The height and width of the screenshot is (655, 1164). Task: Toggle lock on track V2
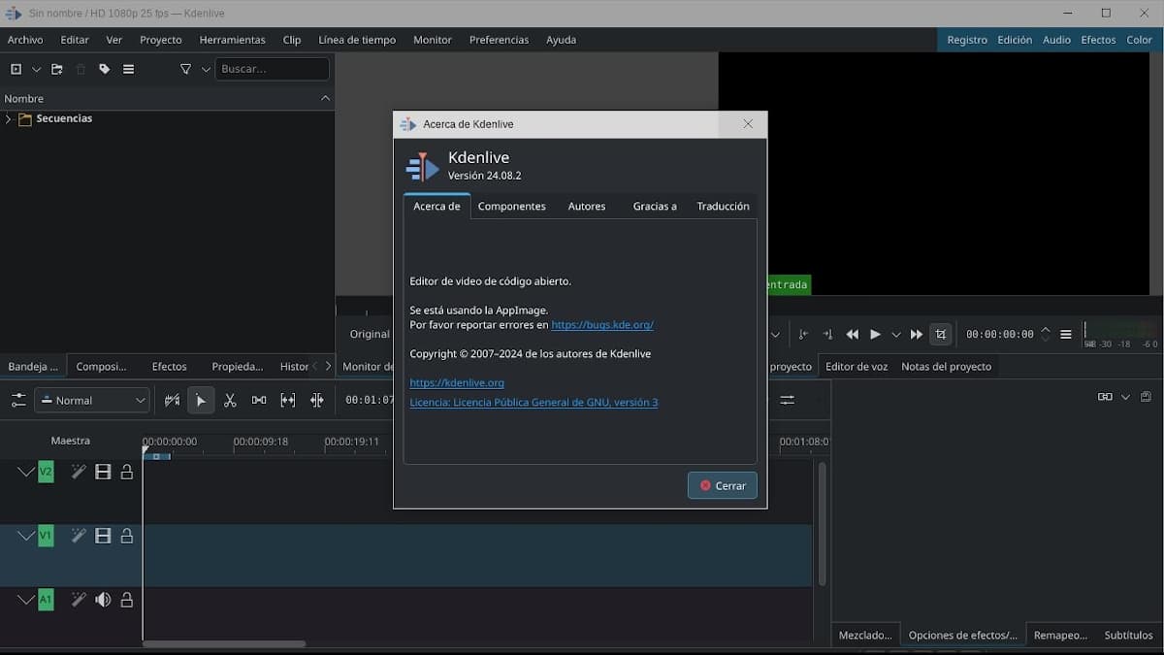[127, 472]
